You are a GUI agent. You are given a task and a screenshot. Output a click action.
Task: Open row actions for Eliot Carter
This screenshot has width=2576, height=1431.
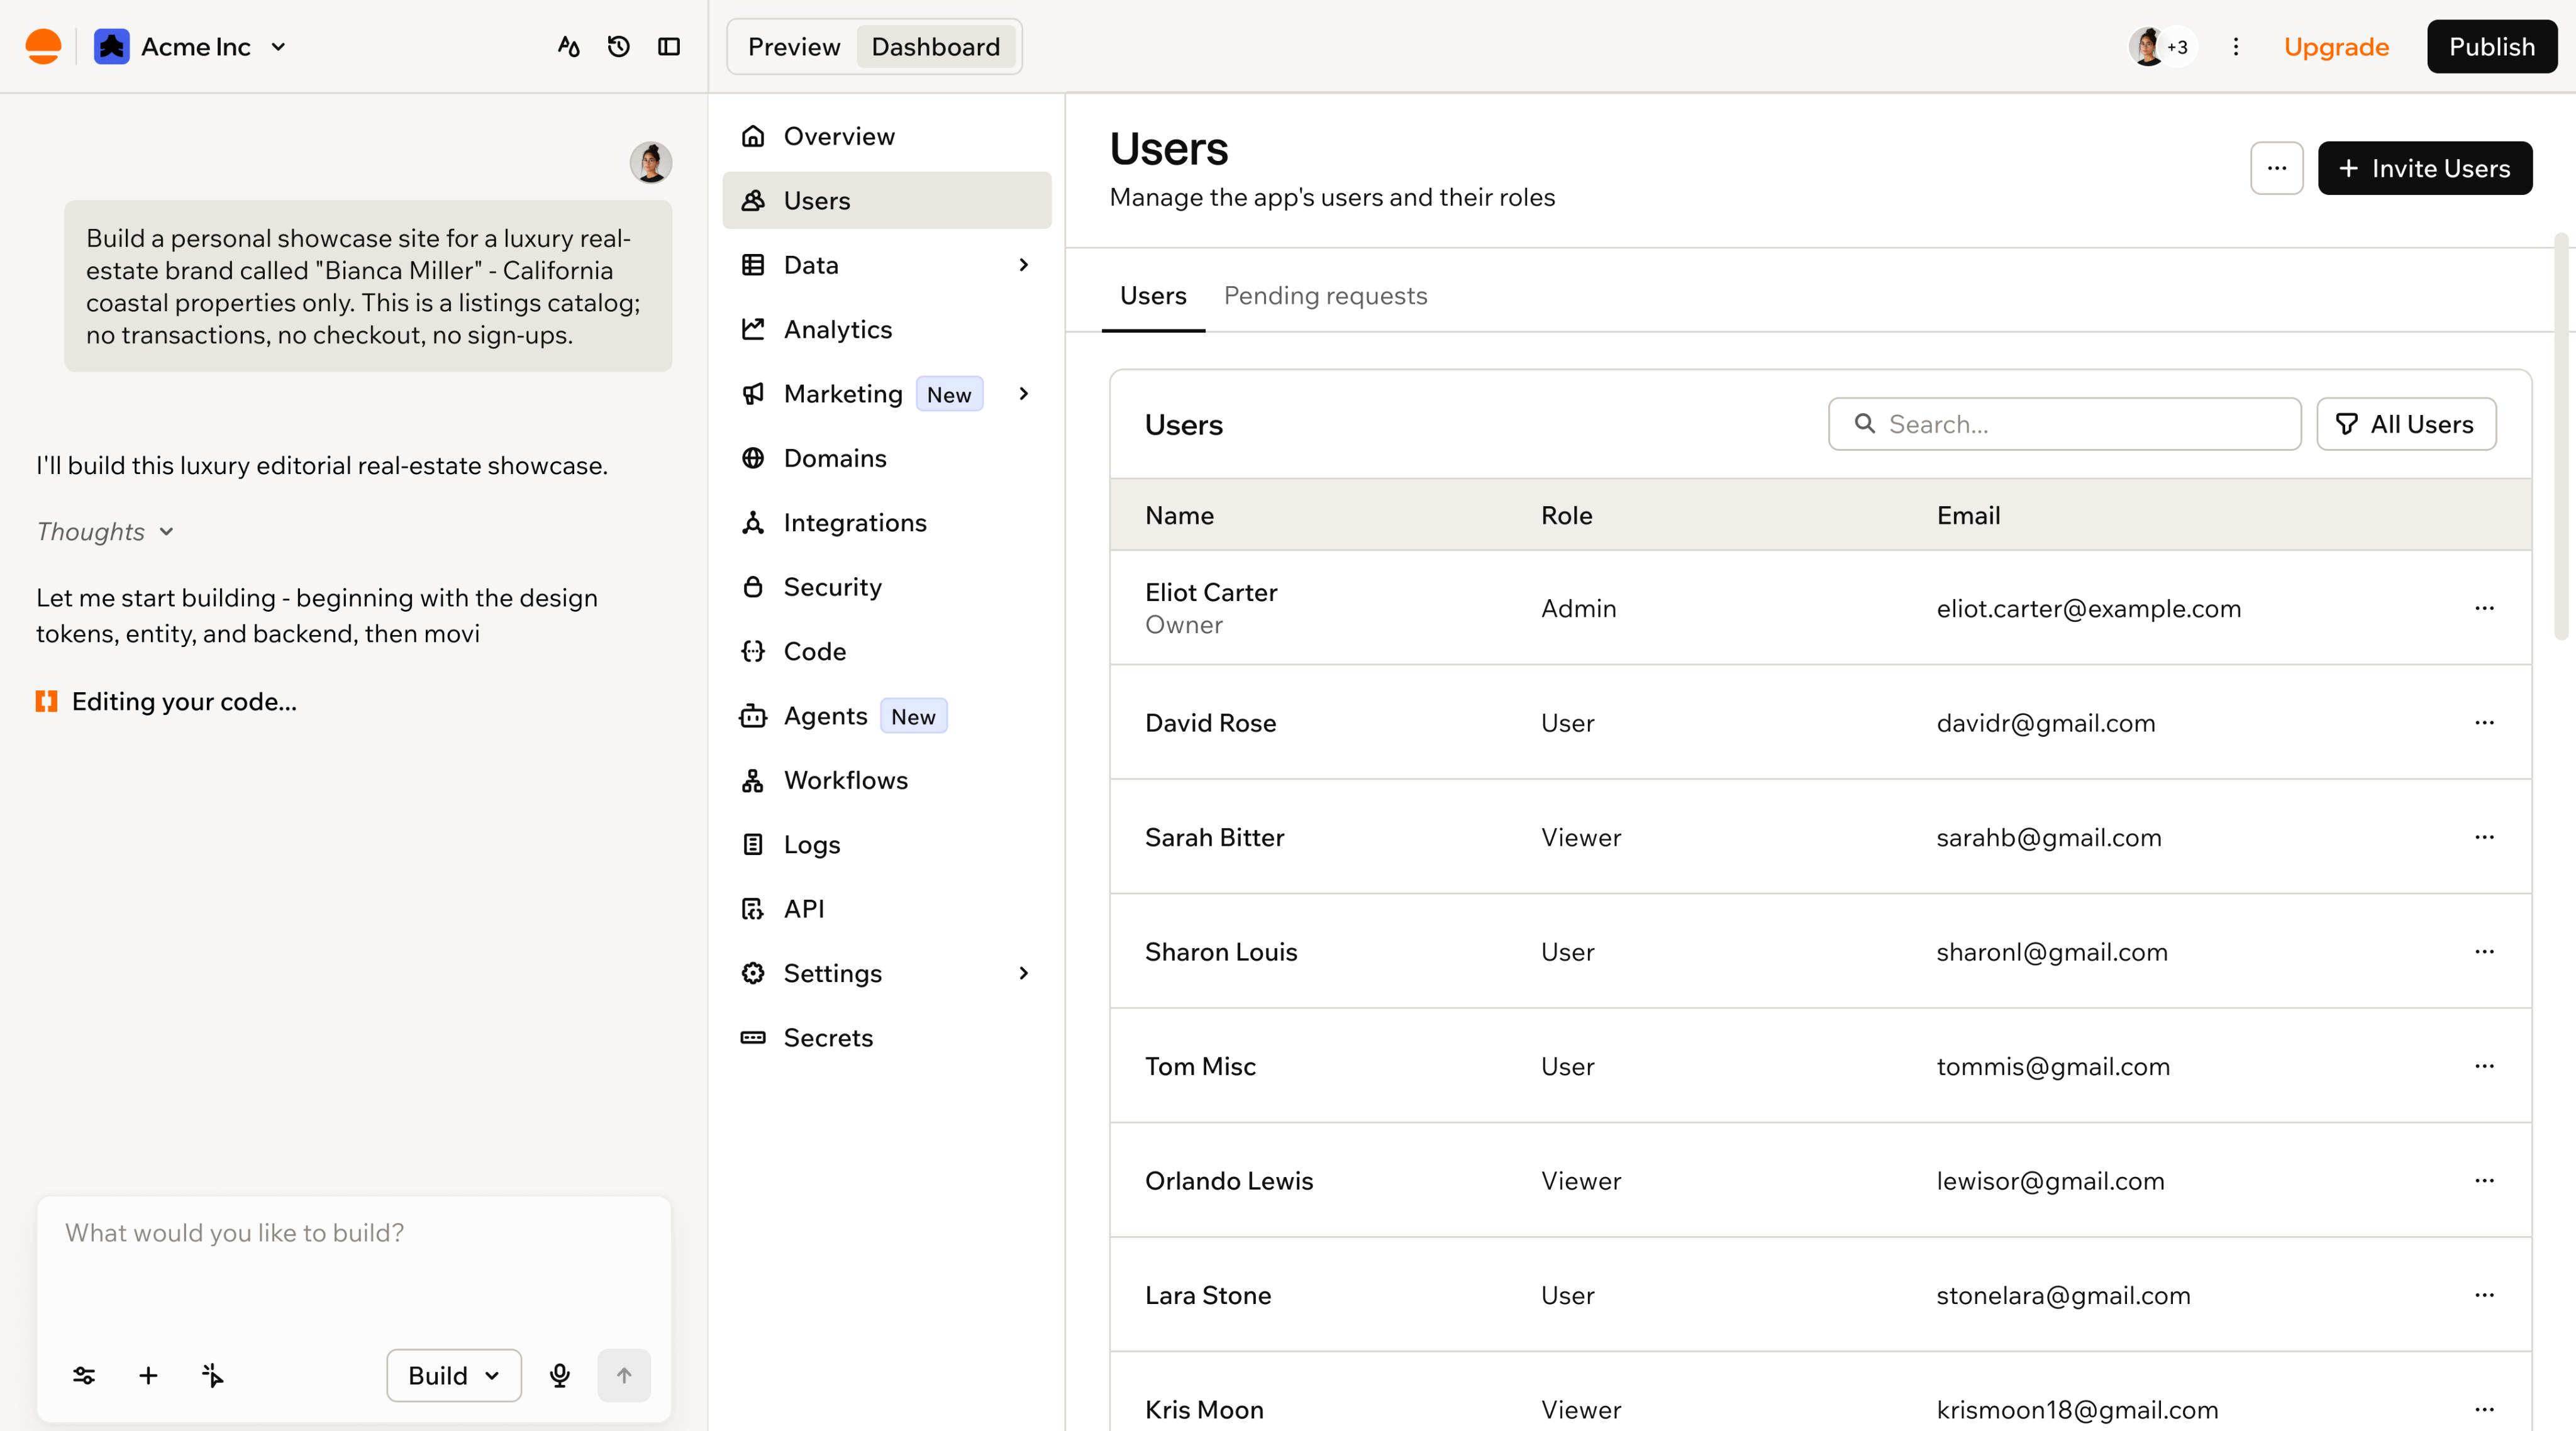(2484, 608)
